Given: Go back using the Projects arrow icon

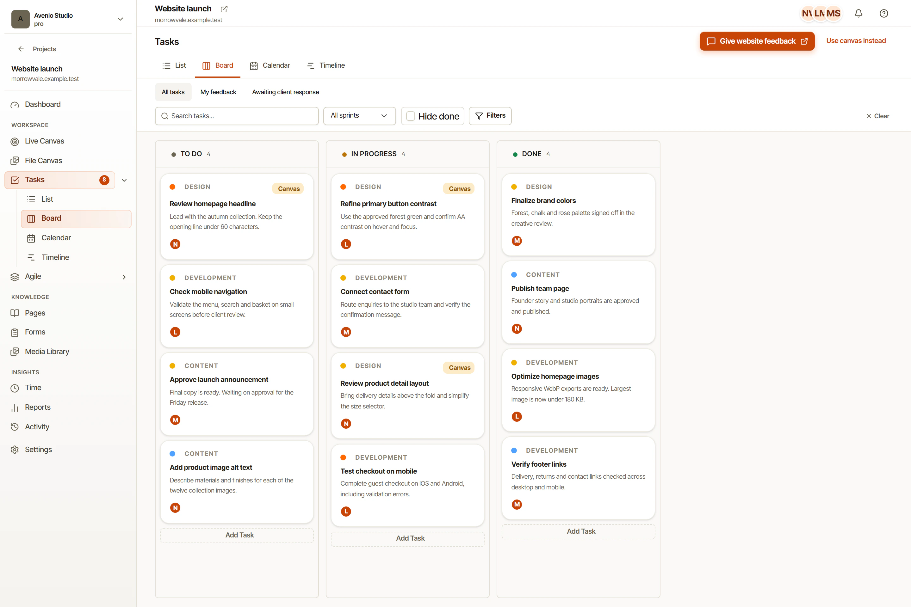Looking at the screenshot, I should [x=21, y=49].
